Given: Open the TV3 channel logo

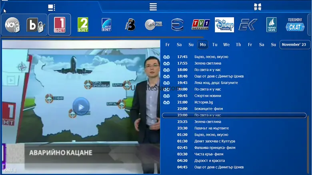Looking at the screenshot, I should coord(130,25).
